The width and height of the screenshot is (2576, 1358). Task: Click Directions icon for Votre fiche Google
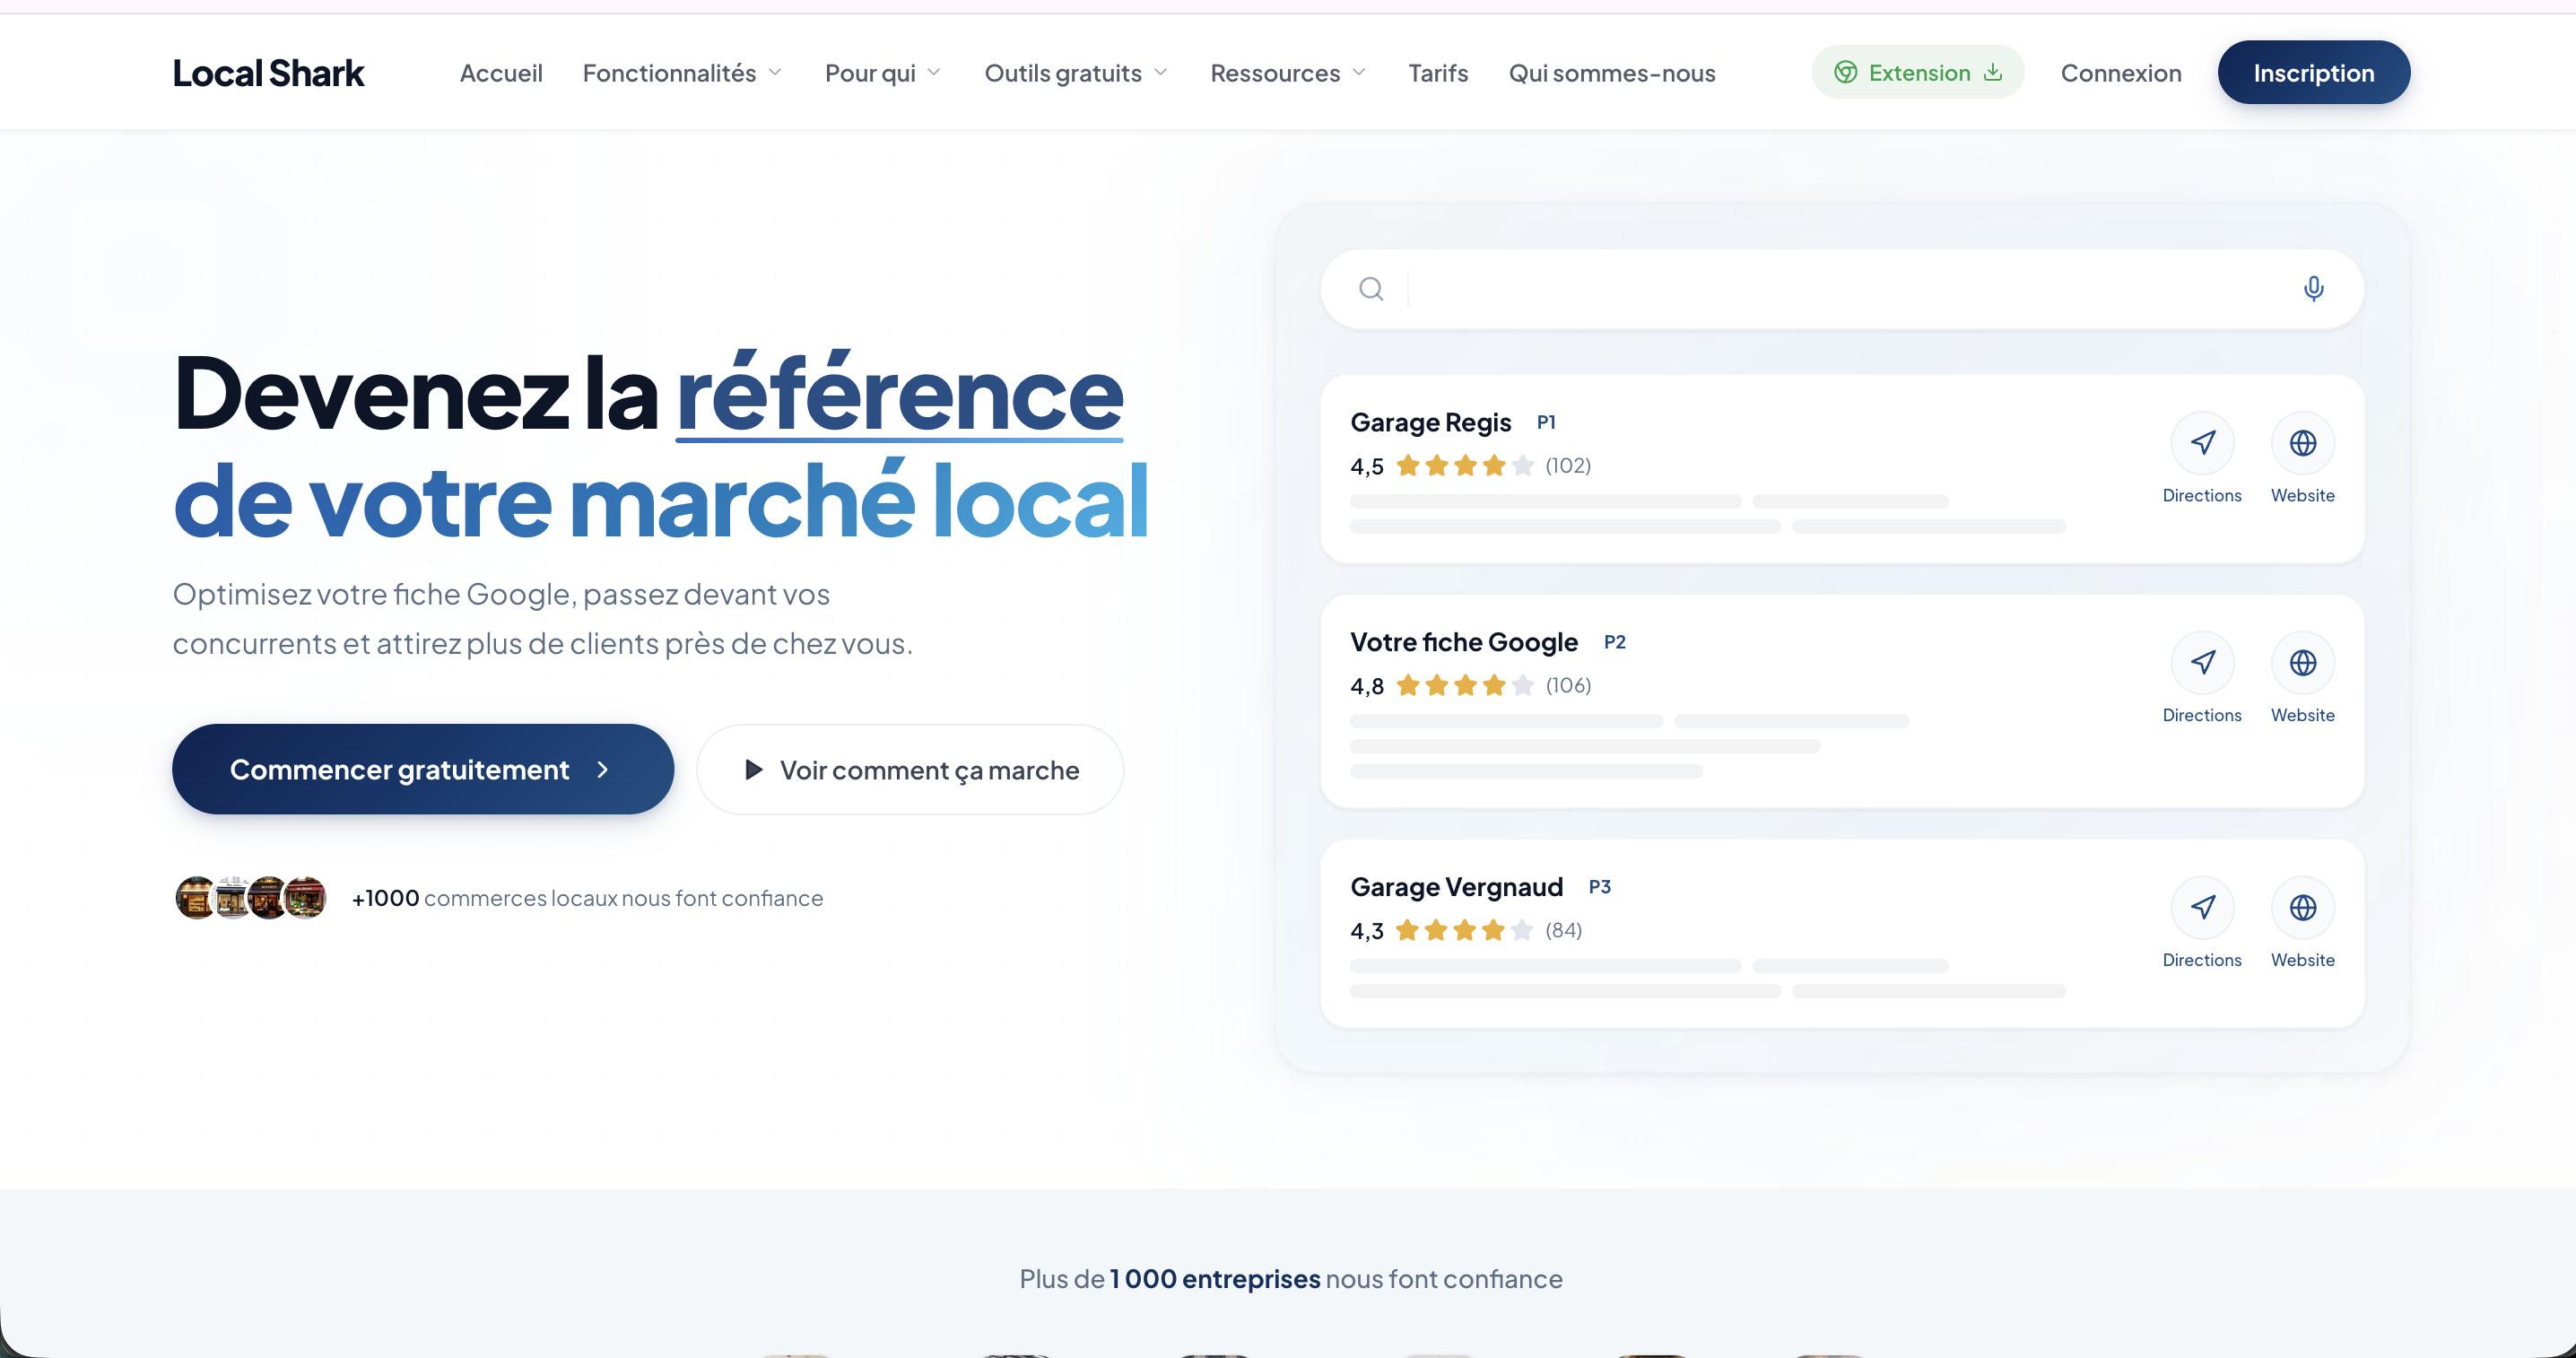(2202, 663)
